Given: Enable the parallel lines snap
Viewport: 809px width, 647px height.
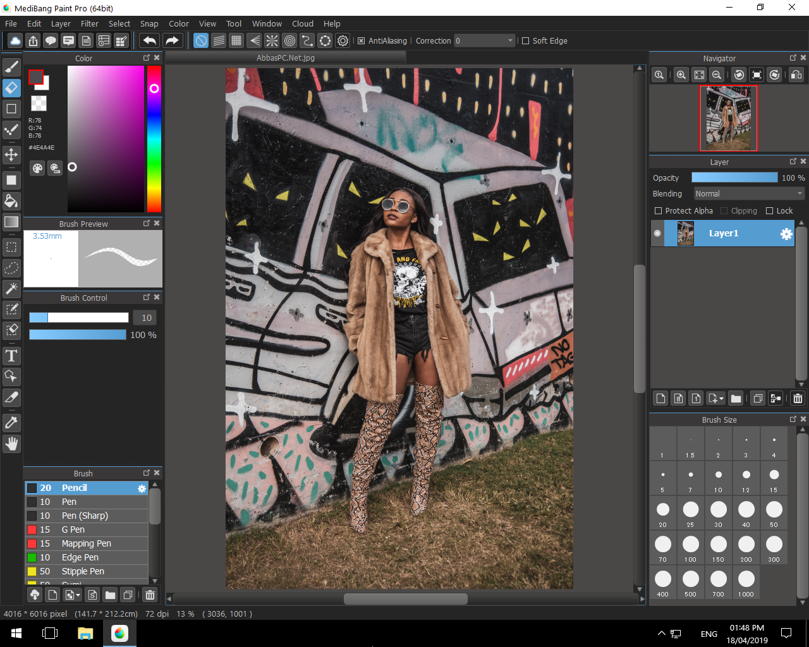Looking at the screenshot, I should click(x=219, y=40).
